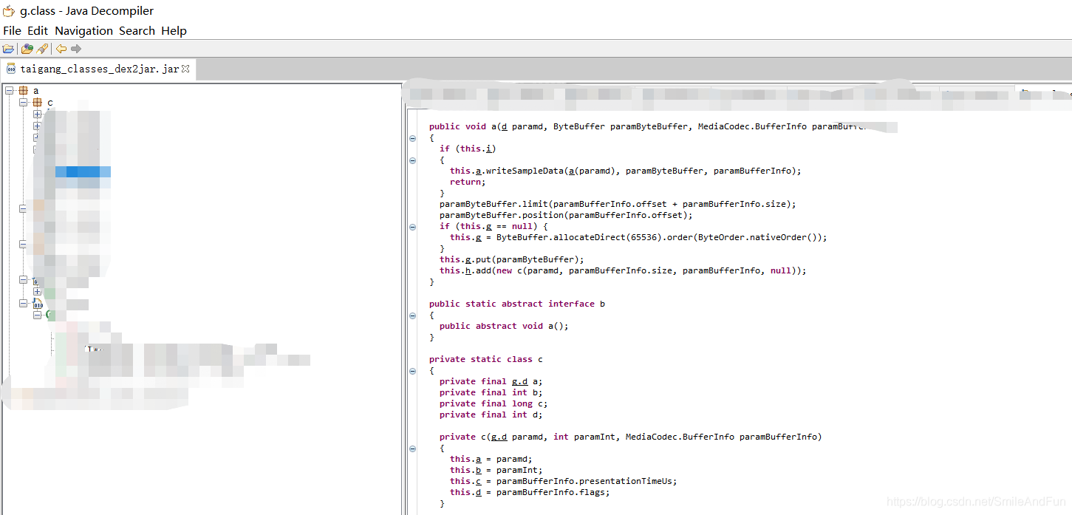Click the return; statement
This screenshot has width=1072, height=515.
[x=468, y=182]
